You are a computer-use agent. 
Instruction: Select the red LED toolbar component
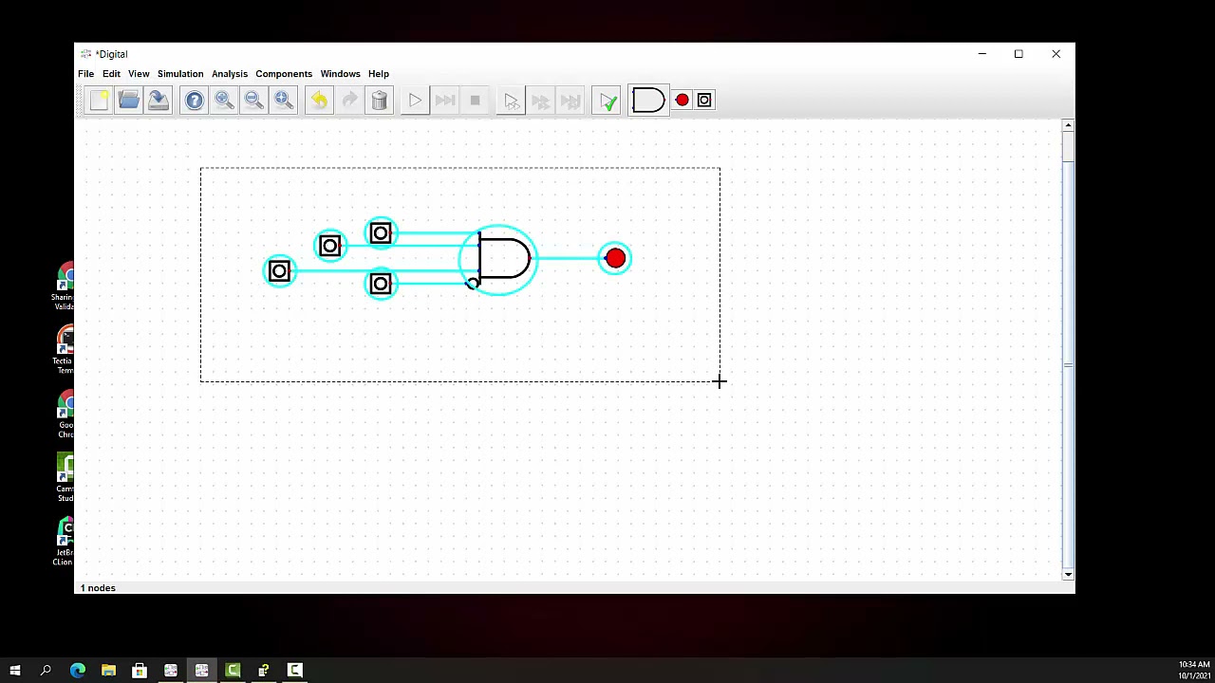click(x=682, y=101)
